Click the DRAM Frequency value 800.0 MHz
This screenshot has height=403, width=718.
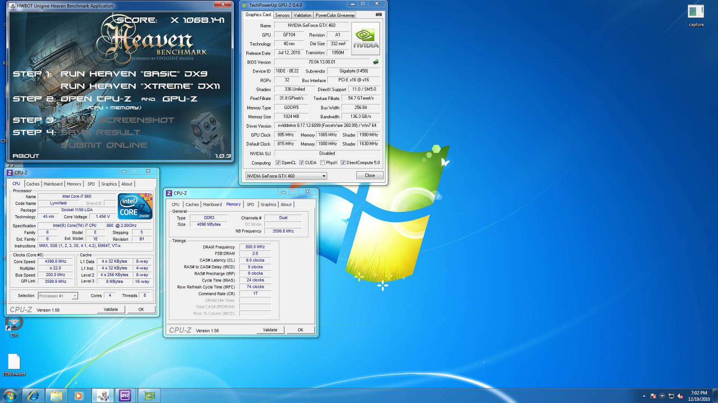(255, 247)
